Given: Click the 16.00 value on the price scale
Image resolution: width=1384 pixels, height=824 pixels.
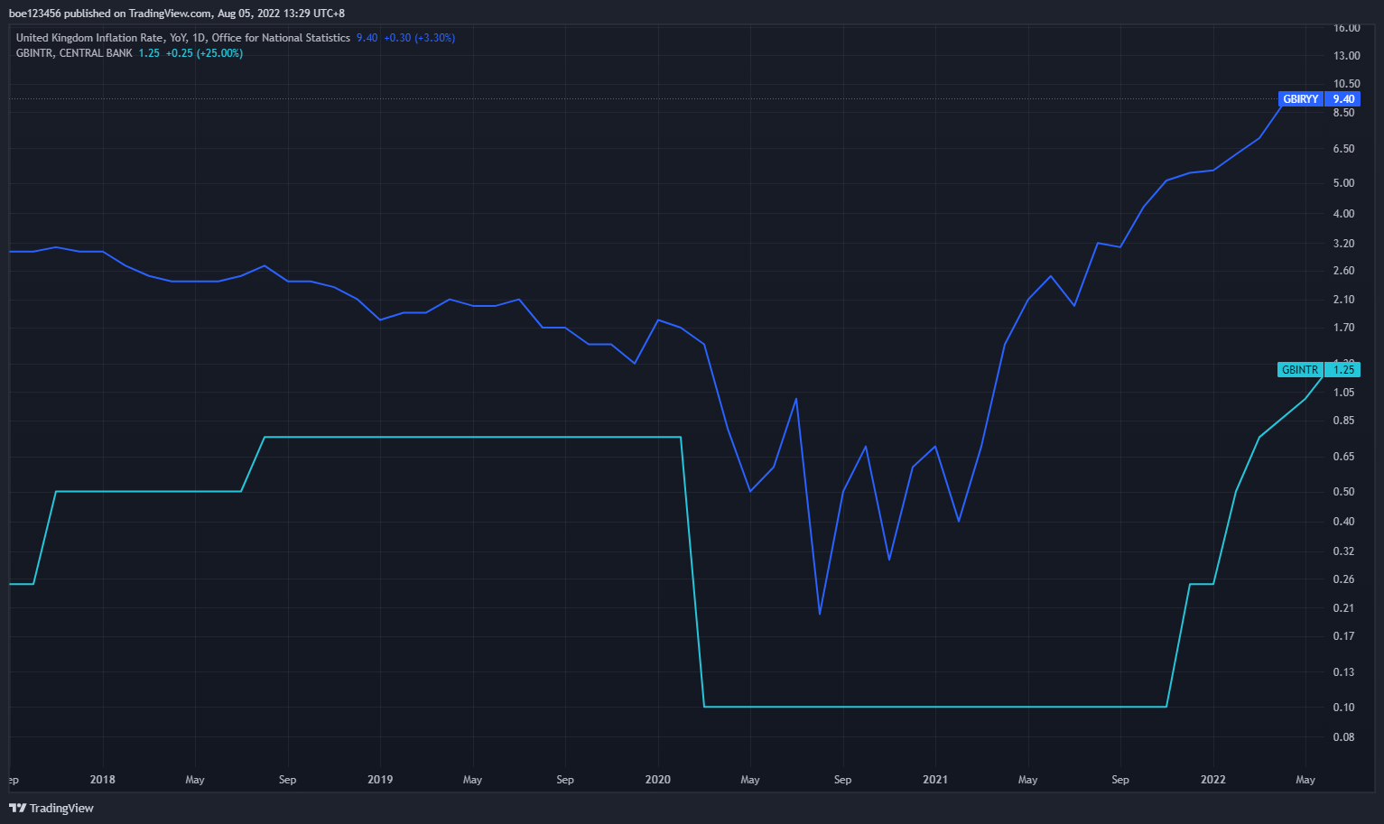Looking at the screenshot, I should pos(1346,28).
